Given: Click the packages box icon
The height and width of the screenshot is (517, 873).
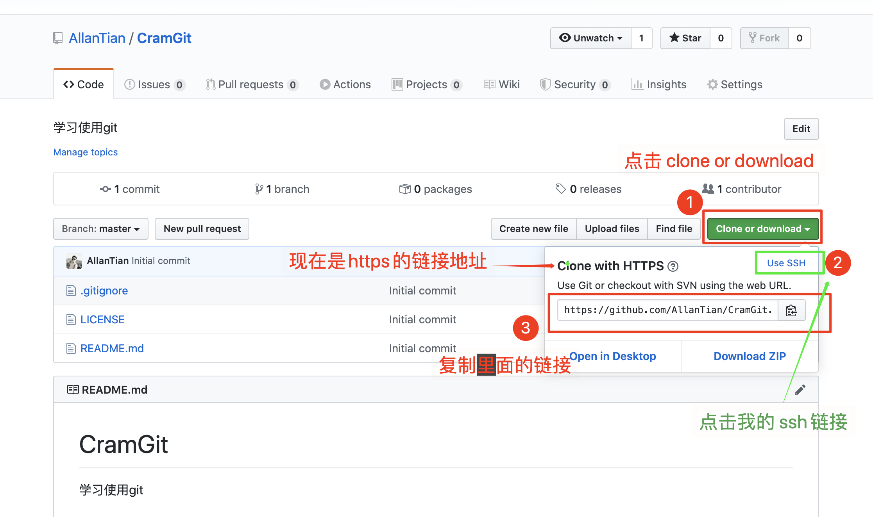Looking at the screenshot, I should coord(405,189).
